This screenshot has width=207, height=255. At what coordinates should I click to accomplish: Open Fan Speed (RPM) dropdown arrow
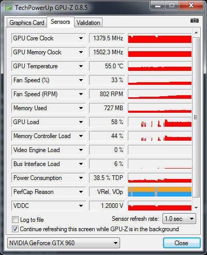tap(81, 94)
